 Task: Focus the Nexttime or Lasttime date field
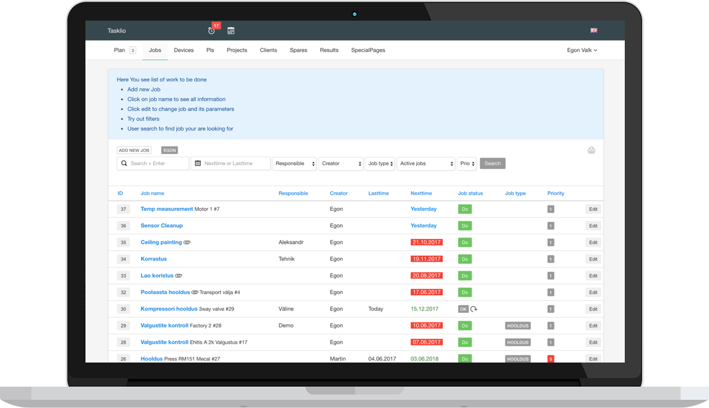(x=231, y=163)
